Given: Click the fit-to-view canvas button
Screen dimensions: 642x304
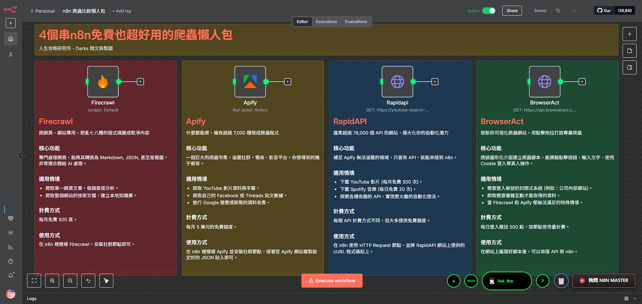Looking at the screenshot, I should pyautogui.click(x=34, y=280).
